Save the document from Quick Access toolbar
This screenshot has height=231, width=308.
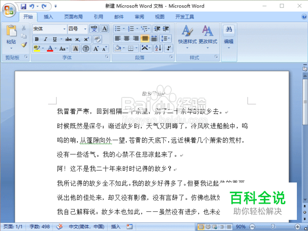[x=24, y=7]
